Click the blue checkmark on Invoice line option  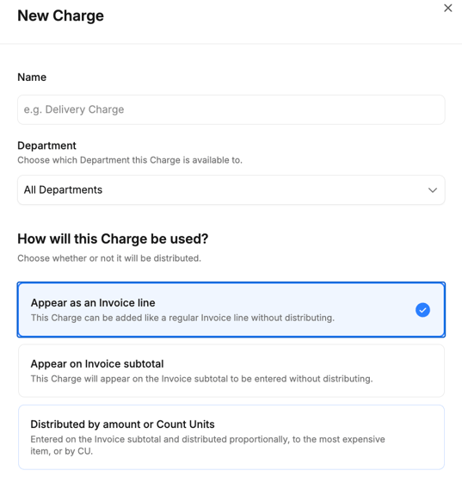click(x=422, y=310)
